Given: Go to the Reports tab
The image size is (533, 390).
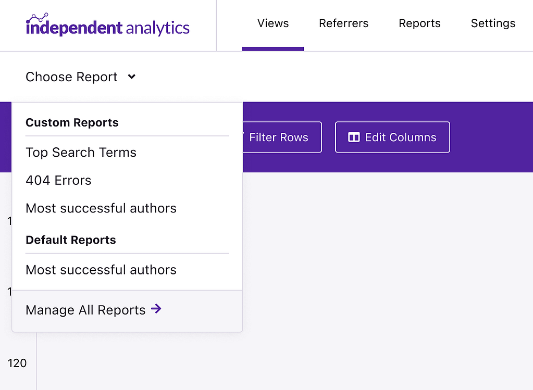Looking at the screenshot, I should tap(419, 23).
